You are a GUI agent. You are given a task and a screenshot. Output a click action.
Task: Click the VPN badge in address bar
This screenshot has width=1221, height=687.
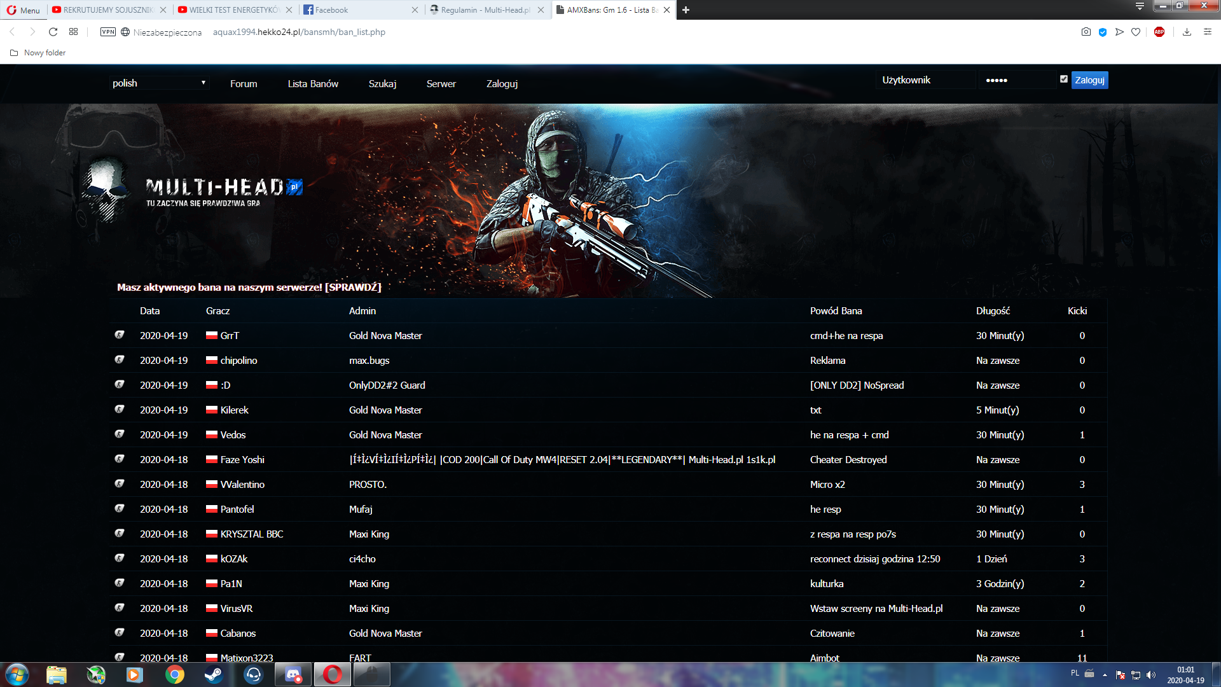pos(107,32)
